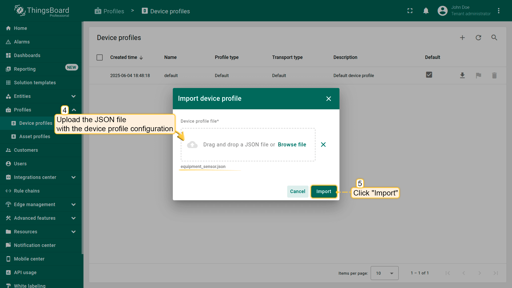
Task: Expand the Entities menu section
Action: coord(74,96)
